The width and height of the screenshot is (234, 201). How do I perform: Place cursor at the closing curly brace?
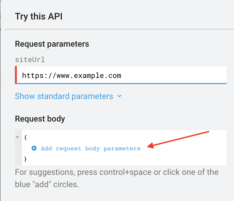point(25,159)
